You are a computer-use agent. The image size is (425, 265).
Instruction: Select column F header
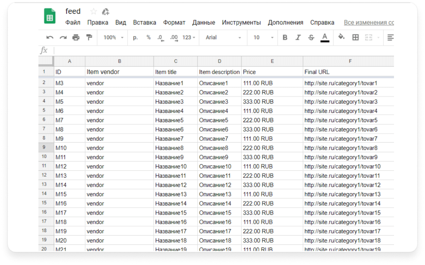[x=348, y=61]
